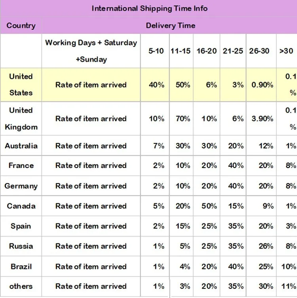The height and width of the screenshot is (298, 297).
Task: Select the 16-20 days column header
Action: (207, 51)
